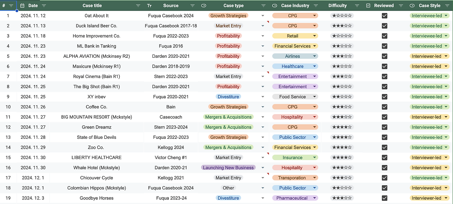This screenshot has width=453, height=204.
Task: Select the Difficulty column header
Action: coord(337,6)
